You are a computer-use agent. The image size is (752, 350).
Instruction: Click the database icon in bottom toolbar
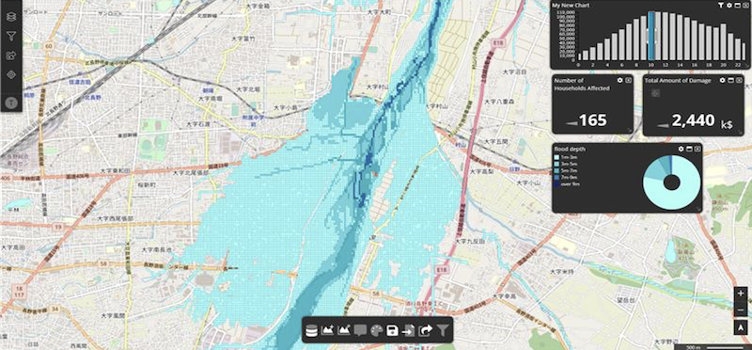(x=312, y=330)
